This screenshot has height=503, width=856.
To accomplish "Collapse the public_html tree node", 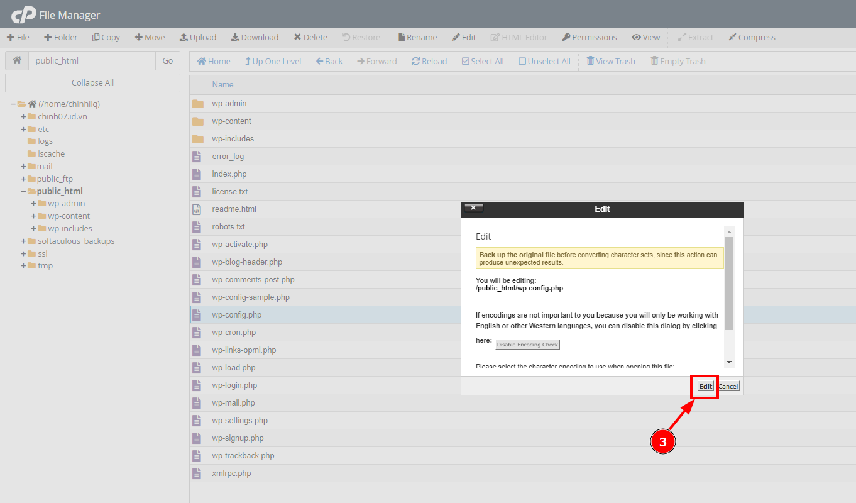I will [23, 191].
